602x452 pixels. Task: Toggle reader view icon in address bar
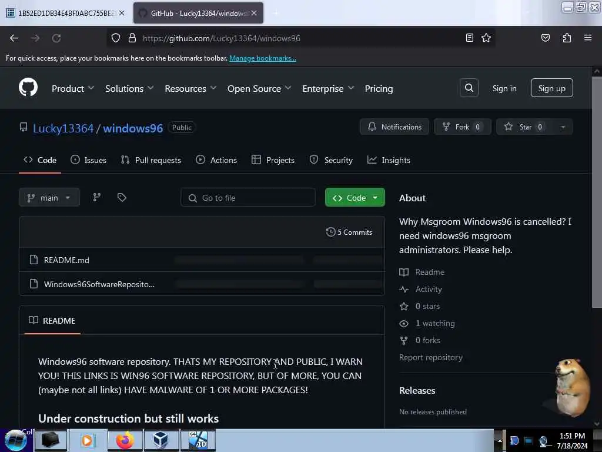tap(469, 38)
